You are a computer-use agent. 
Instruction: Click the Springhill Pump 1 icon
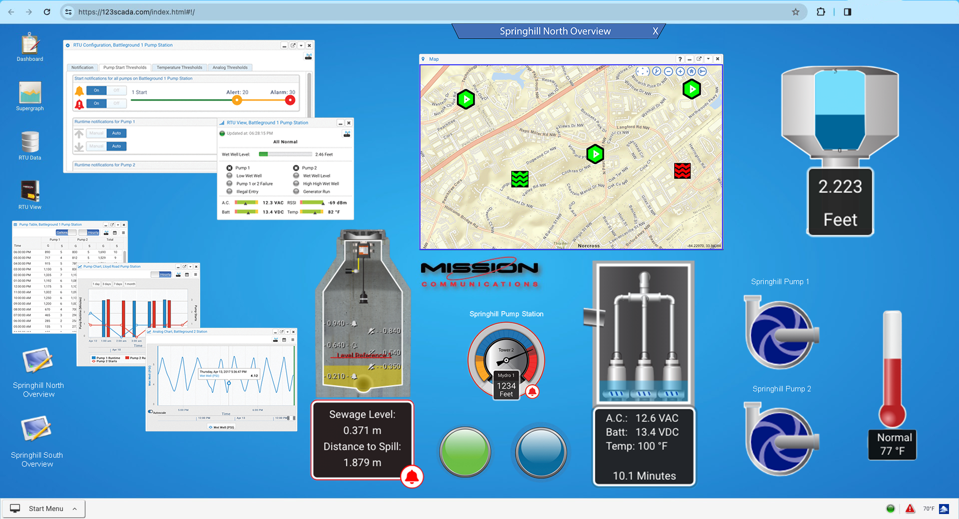tap(781, 333)
